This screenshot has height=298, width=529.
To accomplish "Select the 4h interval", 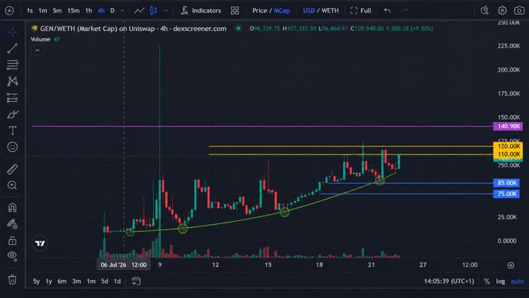I will [101, 11].
